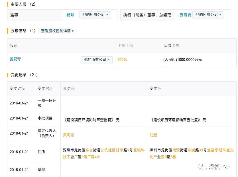Select the (人民币)1000.0000万元 subscribed capital value
This screenshot has height=177, width=238.
pos(182,60)
